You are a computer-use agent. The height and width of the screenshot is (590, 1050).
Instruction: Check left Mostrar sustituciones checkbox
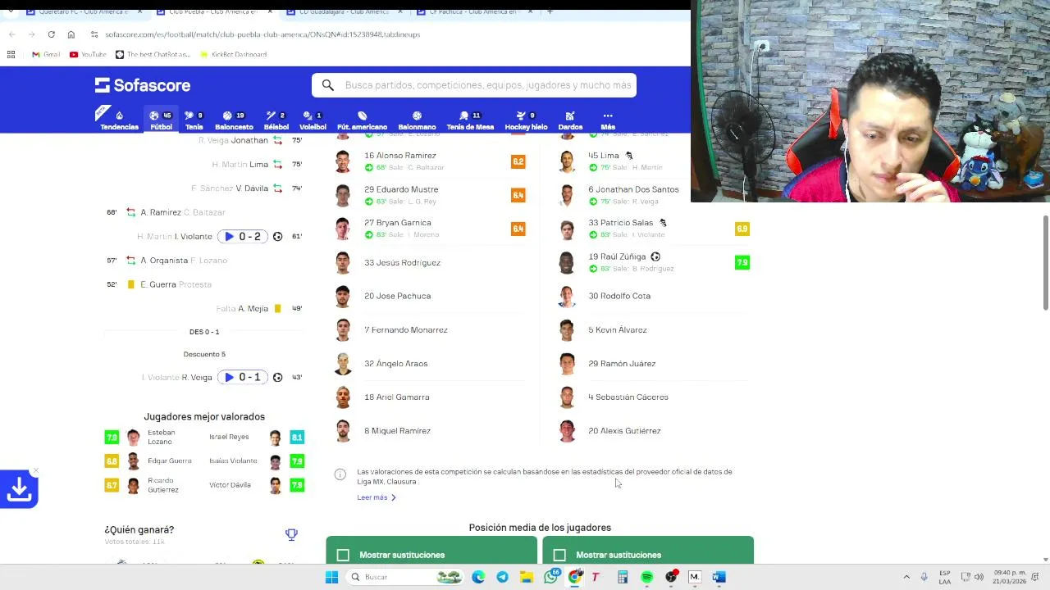click(343, 555)
